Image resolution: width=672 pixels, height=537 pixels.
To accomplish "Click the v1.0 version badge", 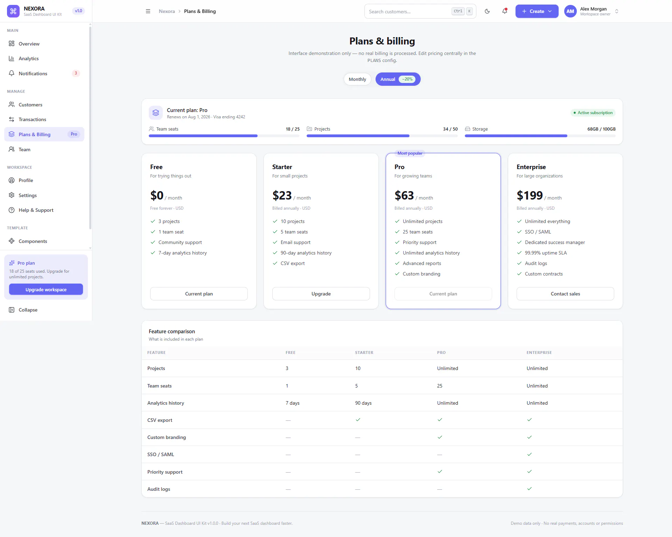I will [x=78, y=11].
